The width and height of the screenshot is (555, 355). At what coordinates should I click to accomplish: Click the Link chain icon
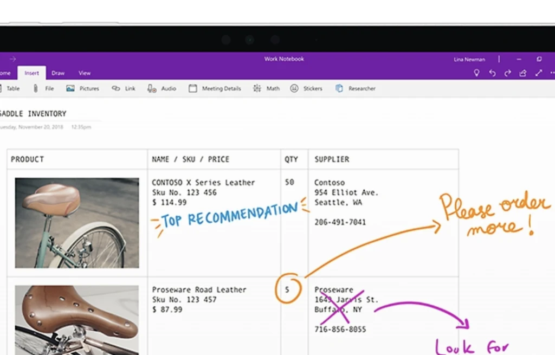[x=116, y=88]
